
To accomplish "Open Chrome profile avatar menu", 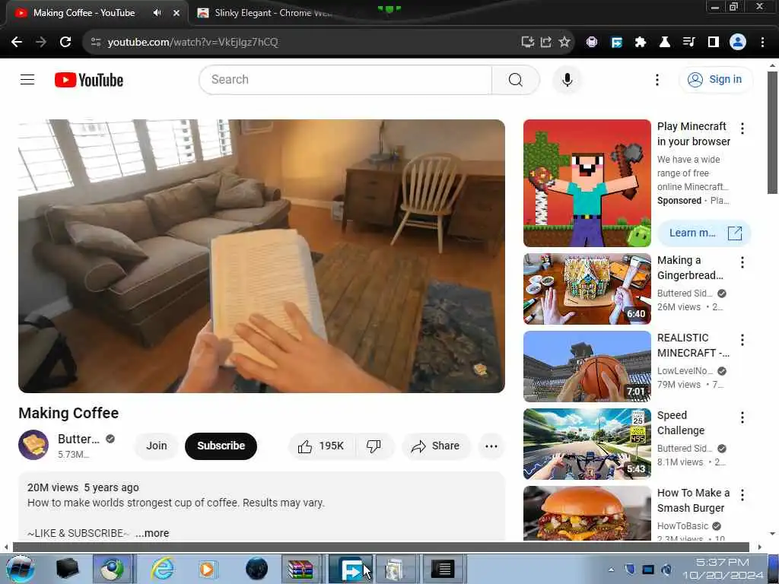I will click(x=738, y=43).
